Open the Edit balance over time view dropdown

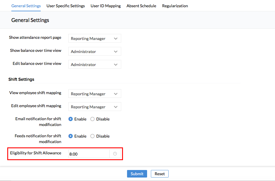pos(94,65)
